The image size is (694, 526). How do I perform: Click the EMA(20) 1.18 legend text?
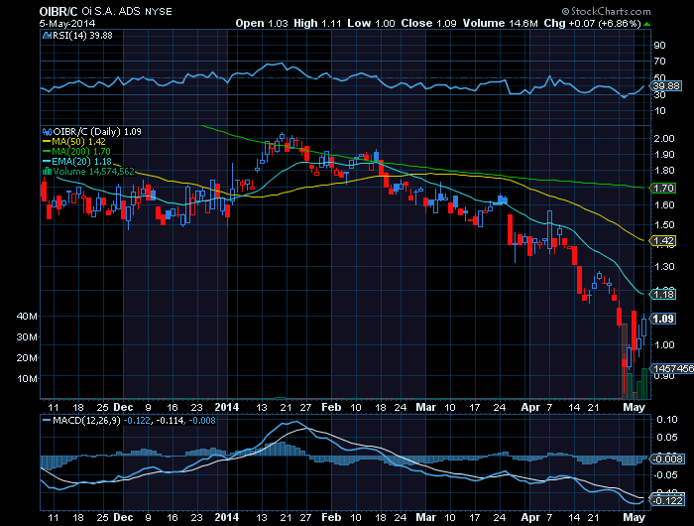tap(81, 162)
